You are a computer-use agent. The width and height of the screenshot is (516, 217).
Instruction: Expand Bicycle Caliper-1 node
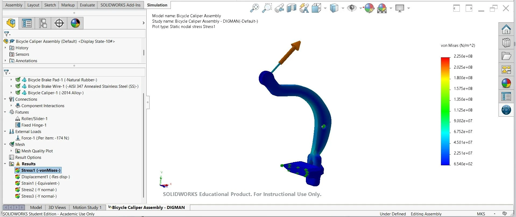click(11, 93)
